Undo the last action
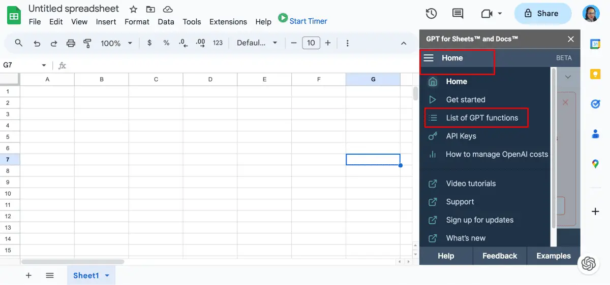Image resolution: width=610 pixels, height=285 pixels. [37, 43]
